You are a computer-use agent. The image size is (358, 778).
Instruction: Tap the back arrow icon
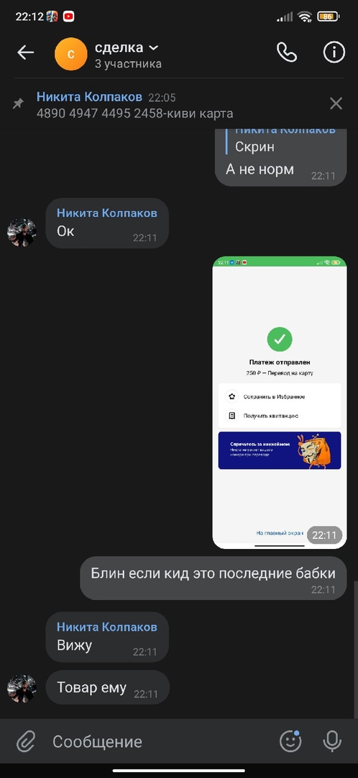(25, 53)
